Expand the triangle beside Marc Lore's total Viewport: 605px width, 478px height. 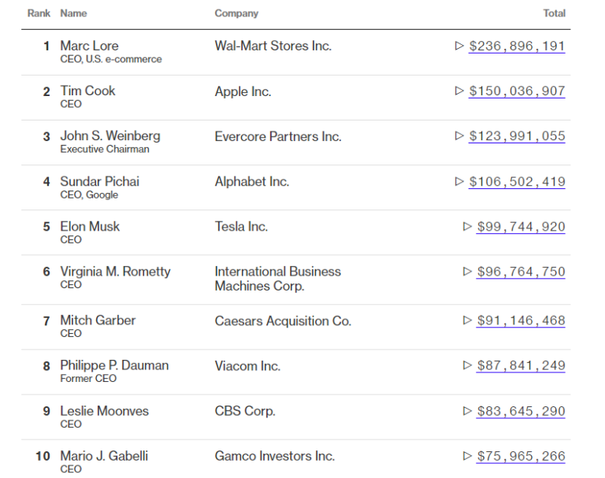click(x=459, y=46)
